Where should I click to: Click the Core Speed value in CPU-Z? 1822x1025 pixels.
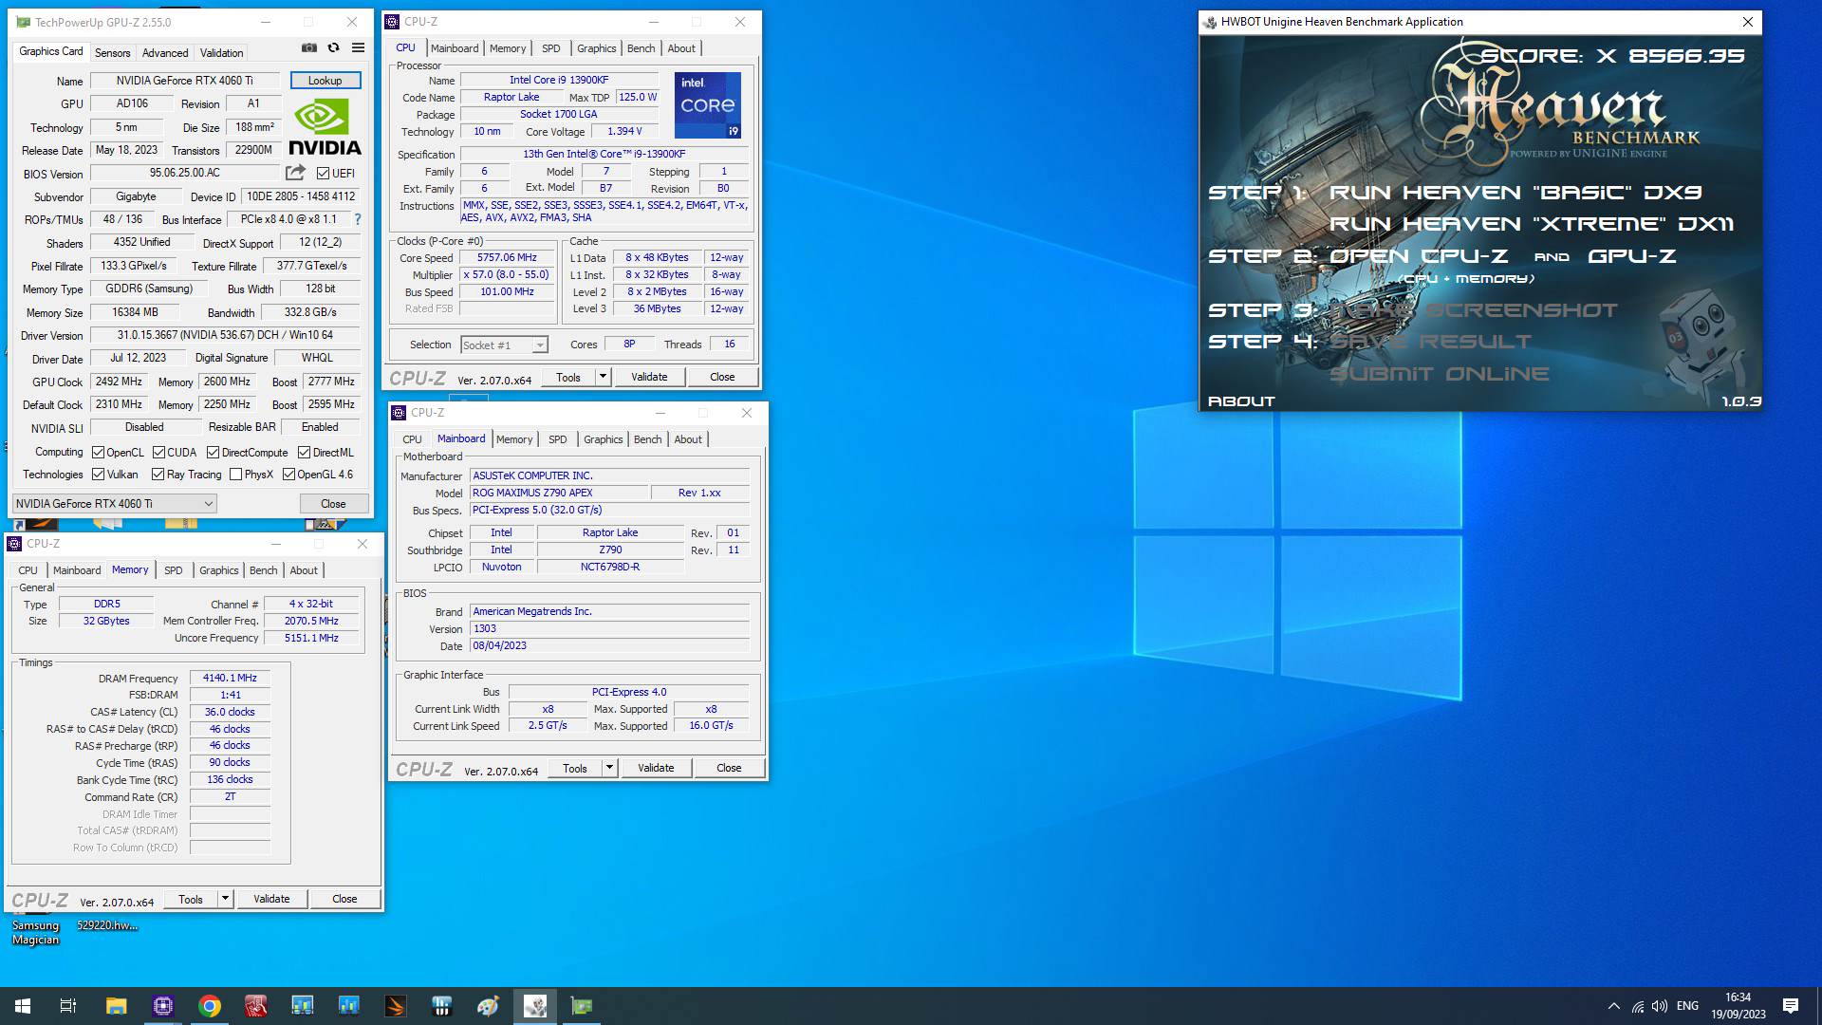(x=507, y=257)
